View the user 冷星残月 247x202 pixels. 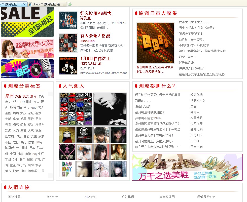(196, 118)
